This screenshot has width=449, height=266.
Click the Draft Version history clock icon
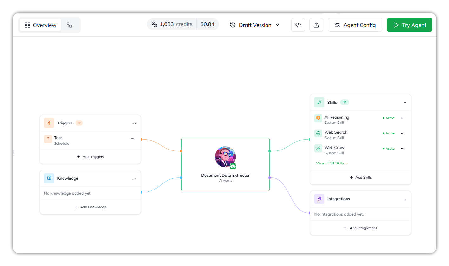coord(233,25)
